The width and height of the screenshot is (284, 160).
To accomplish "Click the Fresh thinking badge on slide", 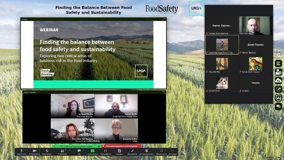I will click(x=47, y=73).
